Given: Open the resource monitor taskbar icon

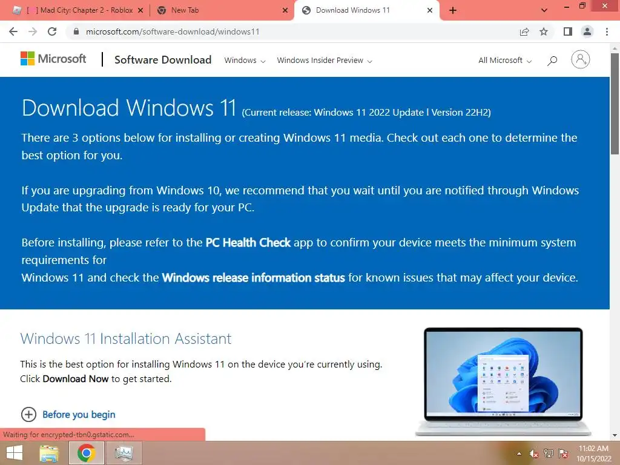Looking at the screenshot, I should coord(124,453).
